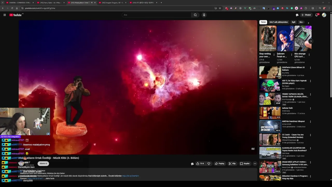Open options for 'turkstar fatih' video
The image size is (332, 187).
(310, 108)
